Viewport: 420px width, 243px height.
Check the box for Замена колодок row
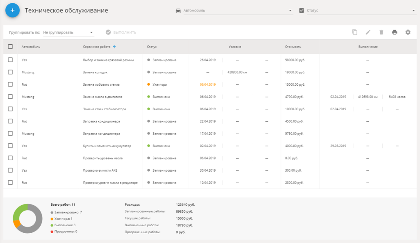[x=10, y=72]
